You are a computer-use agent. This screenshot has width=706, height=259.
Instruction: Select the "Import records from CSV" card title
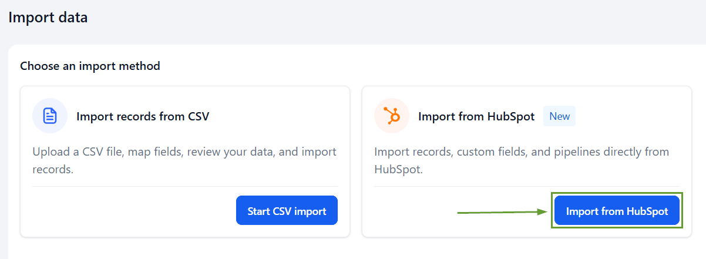143,116
